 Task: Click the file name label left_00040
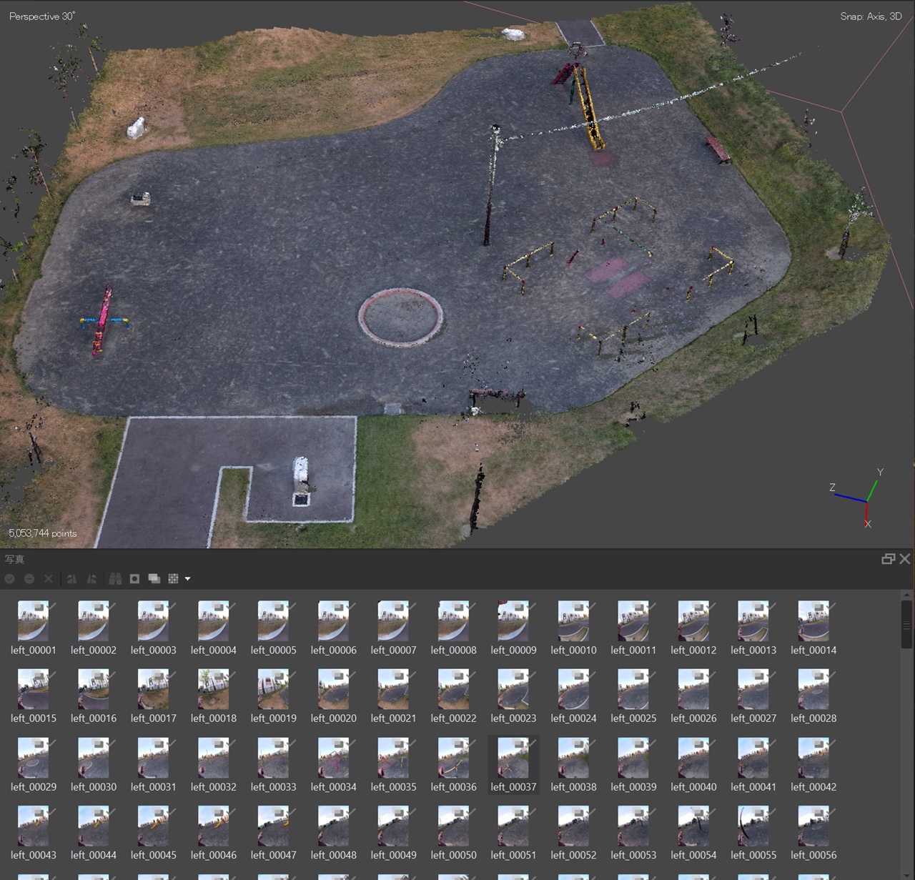(x=693, y=786)
